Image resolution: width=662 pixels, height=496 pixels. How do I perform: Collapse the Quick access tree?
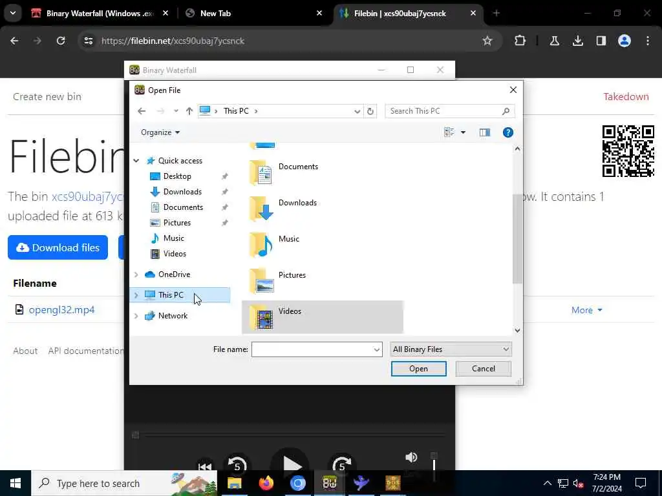pos(136,161)
